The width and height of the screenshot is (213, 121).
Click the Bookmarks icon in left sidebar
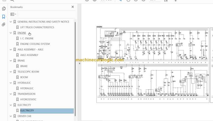click(x=4, y=17)
